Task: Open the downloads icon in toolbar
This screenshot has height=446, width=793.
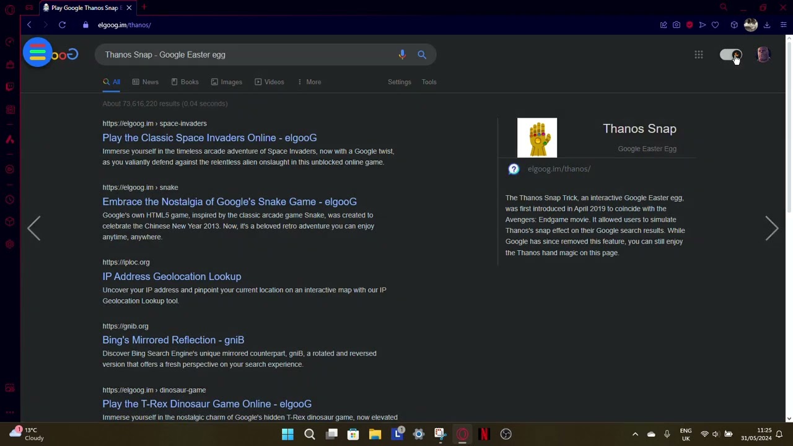Action: [x=767, y=25]
